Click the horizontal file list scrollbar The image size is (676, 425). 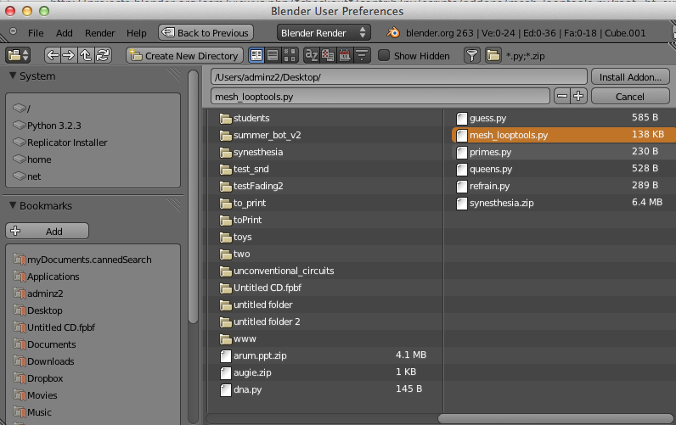click(x=555, y=418)
